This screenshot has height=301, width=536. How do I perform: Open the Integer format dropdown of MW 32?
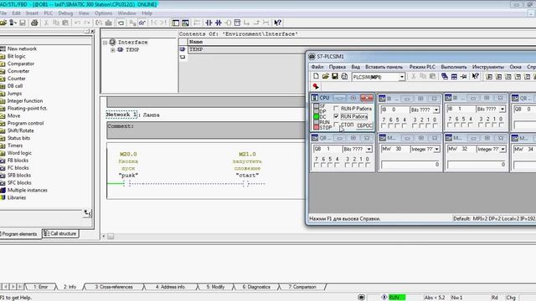pos(502,149)
